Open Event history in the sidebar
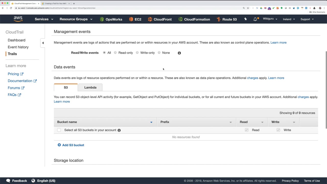The width and height of the screenshot is (327, 184). click(18, 47)
